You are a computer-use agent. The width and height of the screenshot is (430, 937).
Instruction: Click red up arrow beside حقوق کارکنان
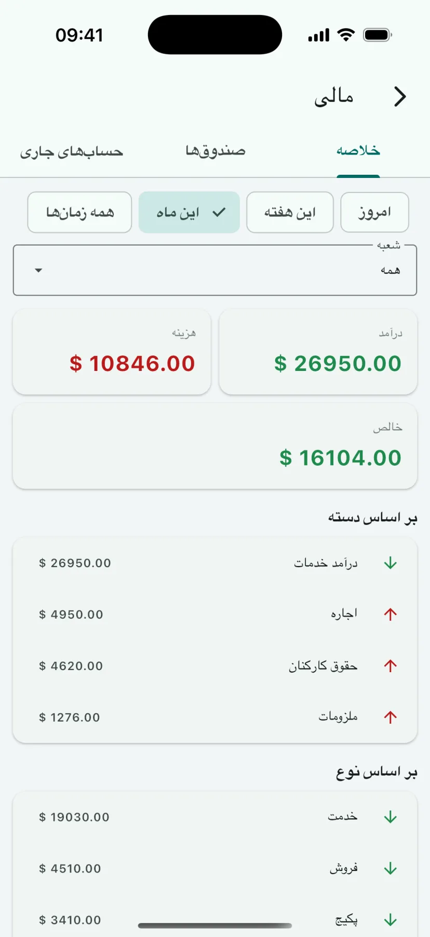(391, 666)
